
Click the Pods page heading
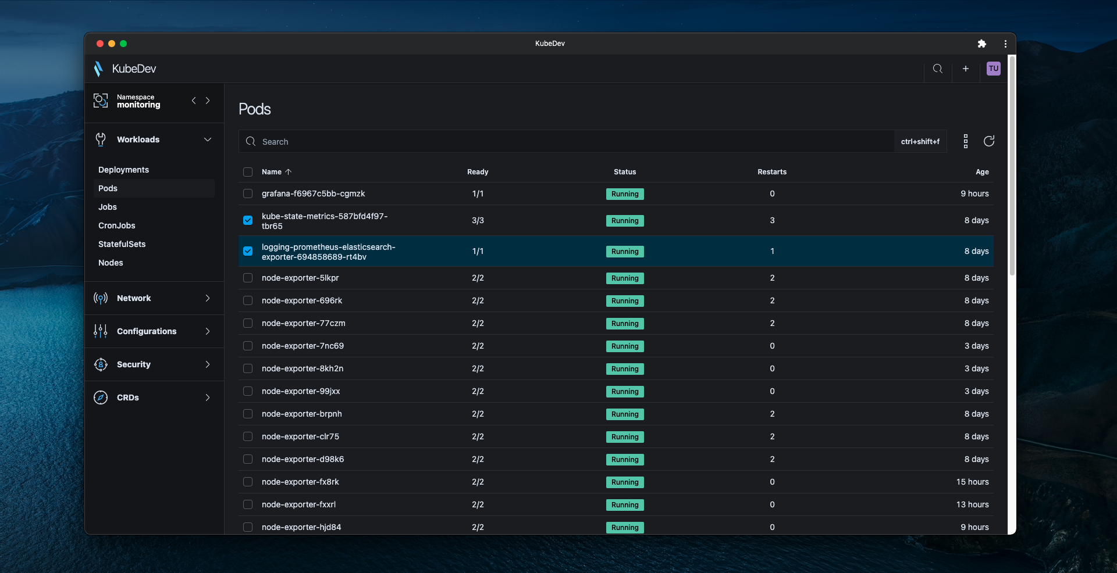(x=255, y=109)
